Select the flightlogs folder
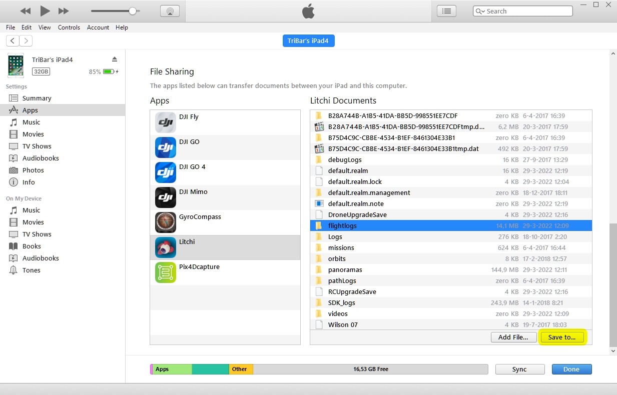The height and width of the screenshot is (395, 617). click(451, 225)
